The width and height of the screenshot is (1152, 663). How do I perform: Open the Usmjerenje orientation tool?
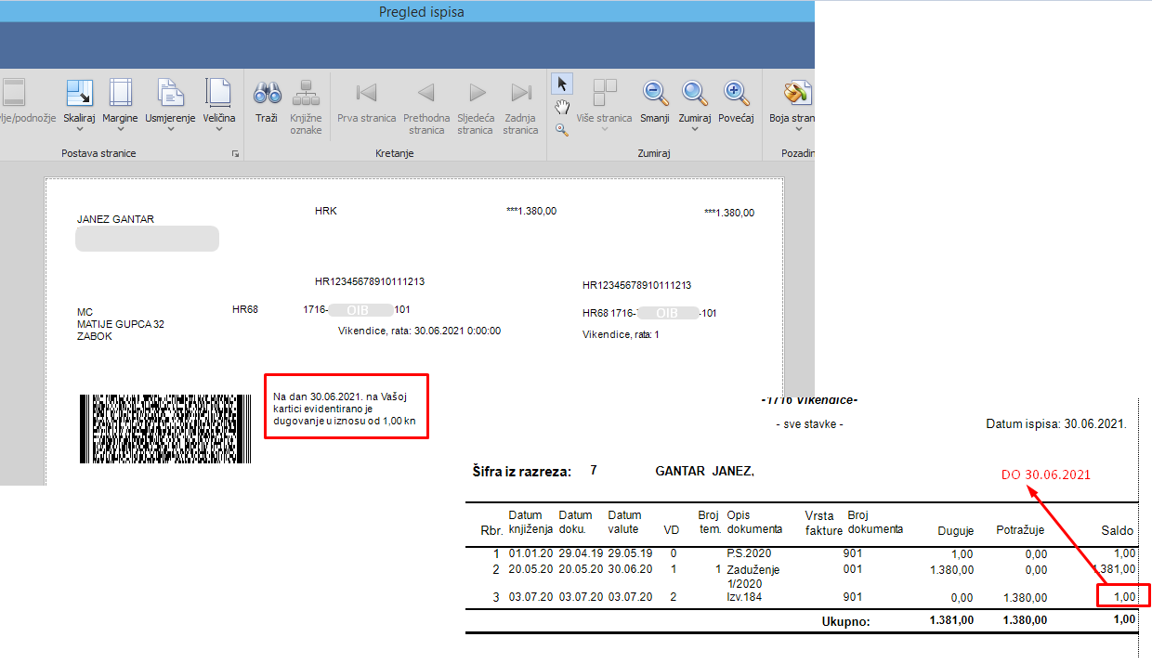coord(170,94)
